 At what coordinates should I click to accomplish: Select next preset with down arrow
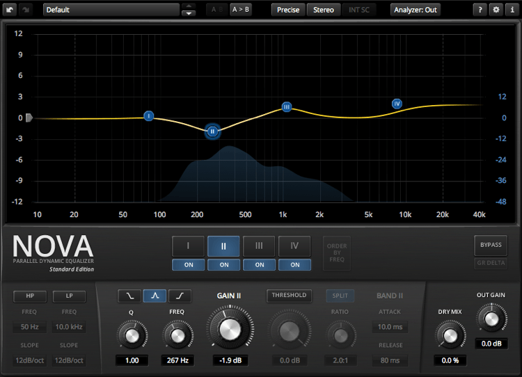coord(189,13)
